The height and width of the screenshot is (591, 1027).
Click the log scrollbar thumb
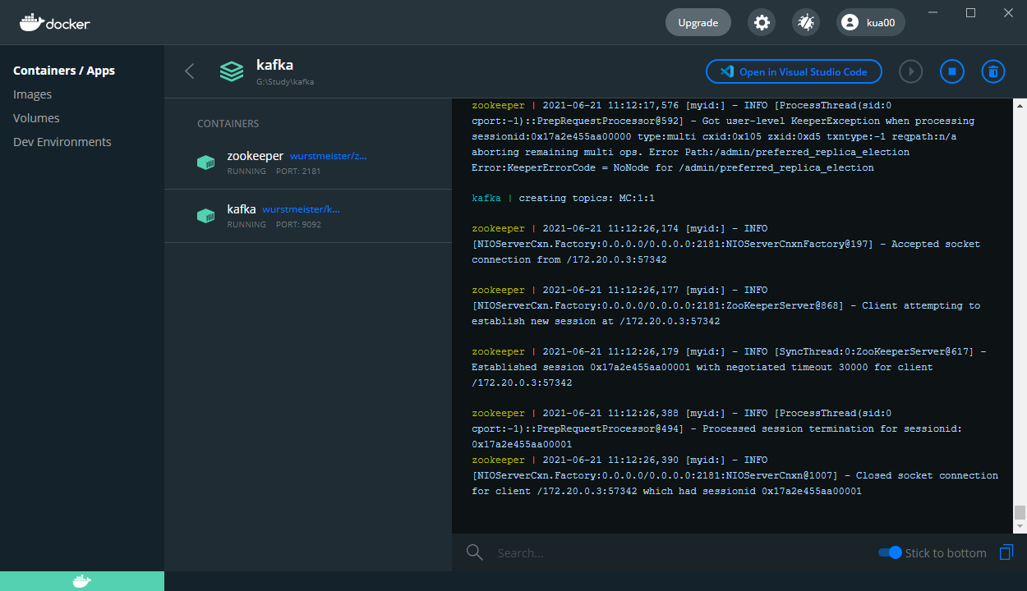[x=1020, y=513]
